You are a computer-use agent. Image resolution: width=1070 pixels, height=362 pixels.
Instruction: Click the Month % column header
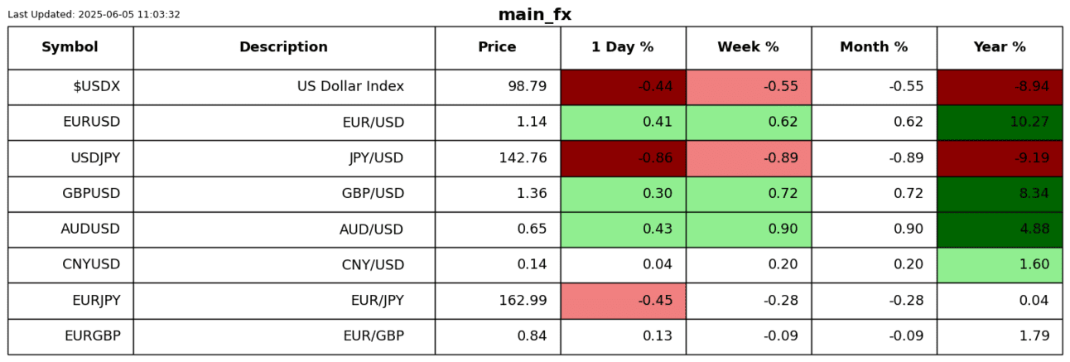tap(874, 47)
